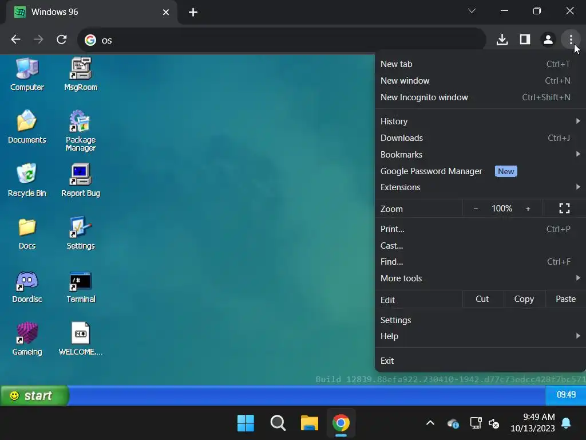
Task: Expand the History submenu
Action: point(480,121)
